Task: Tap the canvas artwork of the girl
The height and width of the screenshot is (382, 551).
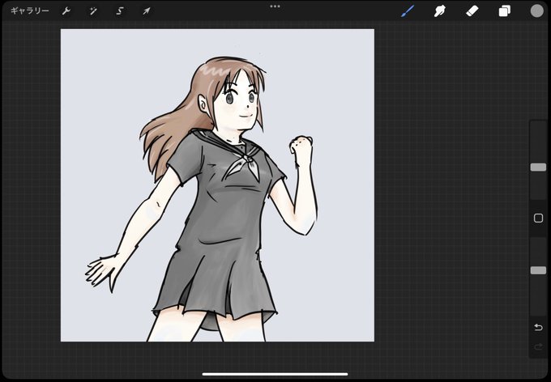Action: [x=217, y=185]
